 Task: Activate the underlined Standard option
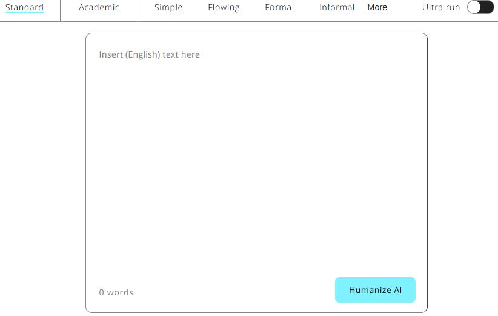pos(25,8)
